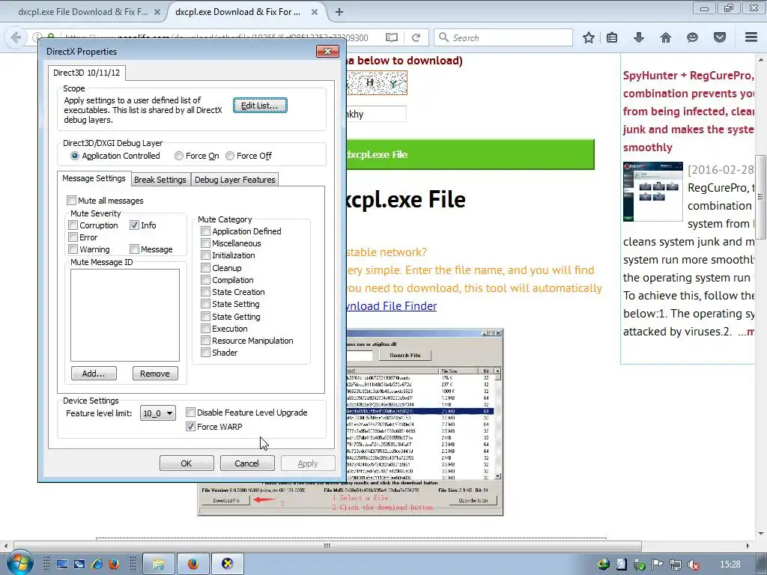Click Cancel in DirectX Properties
Viewport: 767px width, 575px height.
(x=247, y=463)
